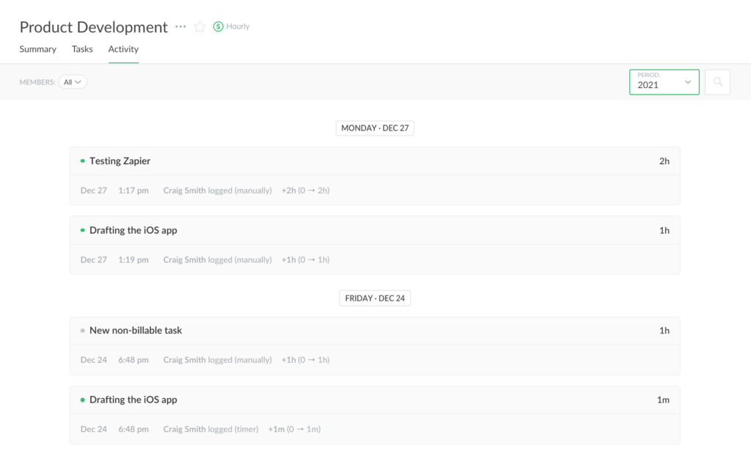Open Drafting the iOS app under Dec 27
The image size is (751, 456).
click(133, 230)
